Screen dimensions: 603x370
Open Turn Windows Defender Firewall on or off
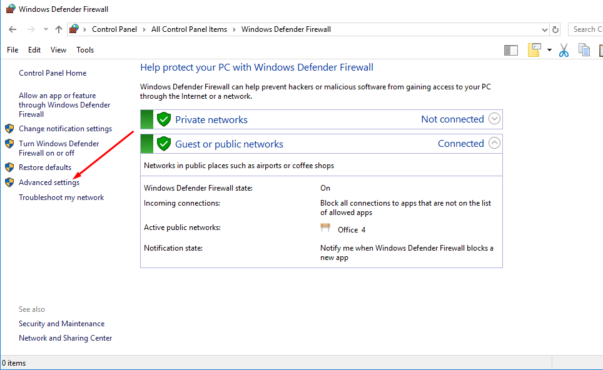point(59,148)
